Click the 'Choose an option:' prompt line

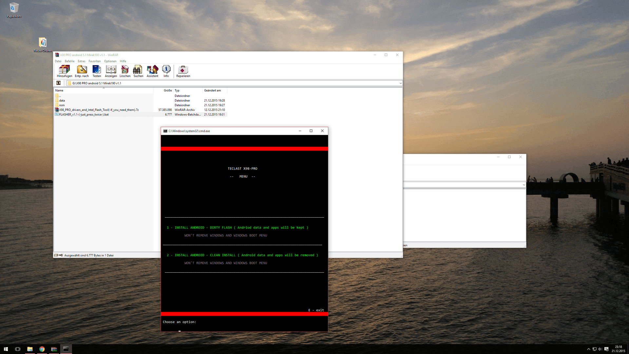coord(180,322)
